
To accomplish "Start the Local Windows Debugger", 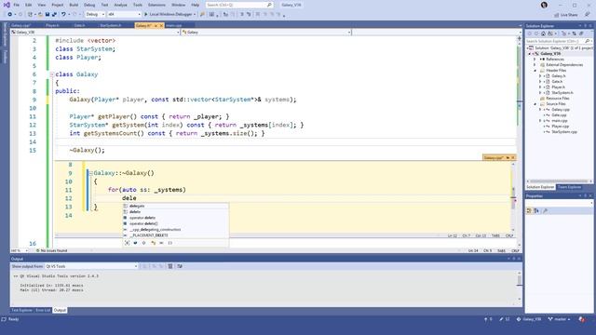I will click(x=169, y=15).
